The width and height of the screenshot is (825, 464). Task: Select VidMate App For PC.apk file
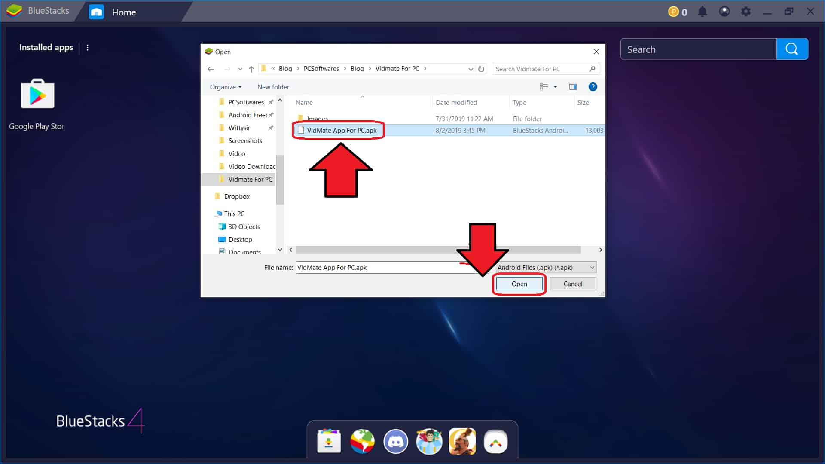pos(449,130)
